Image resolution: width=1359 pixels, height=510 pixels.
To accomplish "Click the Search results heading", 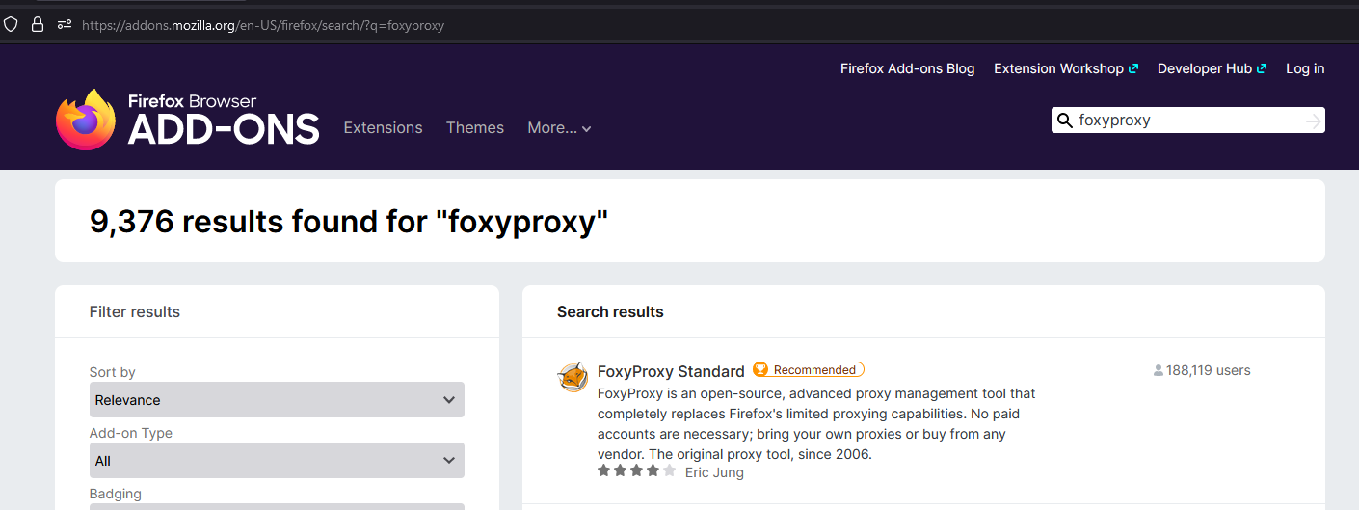I will tap(610, 311).
